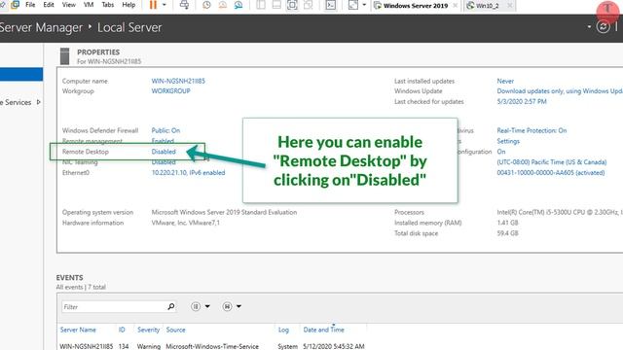
Task: Close the Windows Server 2019 tab
Action: (456, 6)
